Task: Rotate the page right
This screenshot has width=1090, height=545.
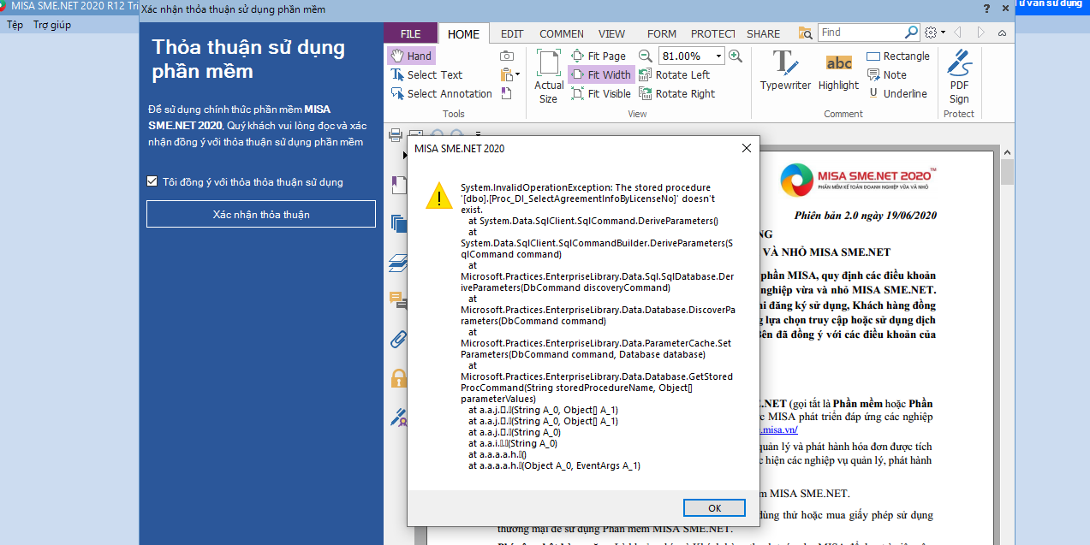Action: tap(677, 93)
